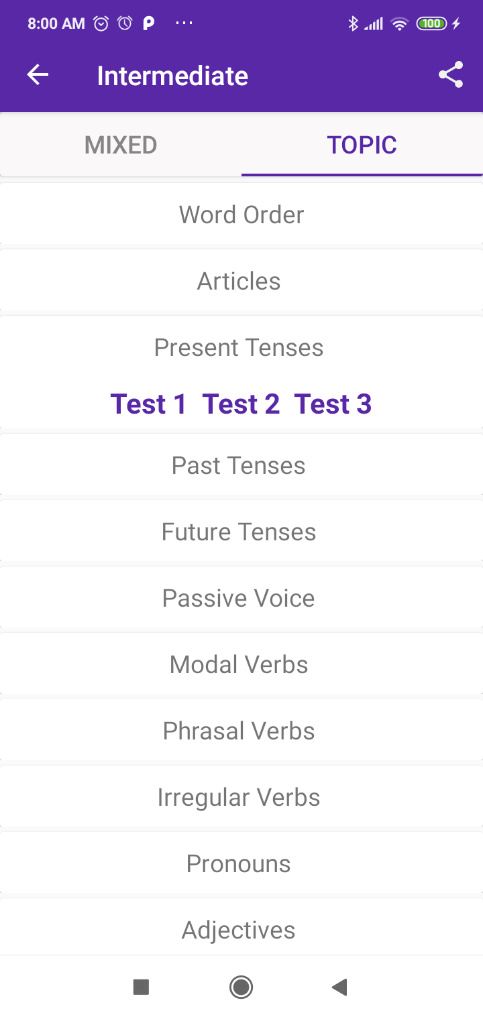Screen dimensions: 483x1019
Task: Start Test 2 under Present Tenses
Action: pyautogui.click(x=241, y=404)
